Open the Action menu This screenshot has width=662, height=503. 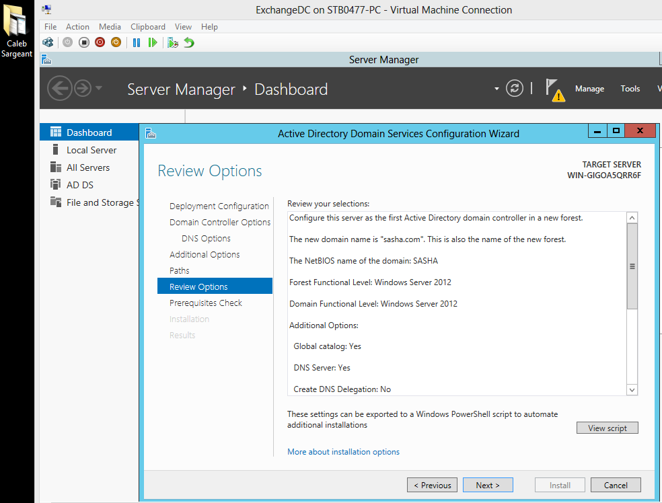pyautogui.click(x=77, y=27)
